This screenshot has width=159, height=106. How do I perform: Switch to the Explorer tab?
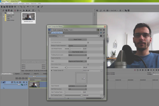[x=17, y=74]
